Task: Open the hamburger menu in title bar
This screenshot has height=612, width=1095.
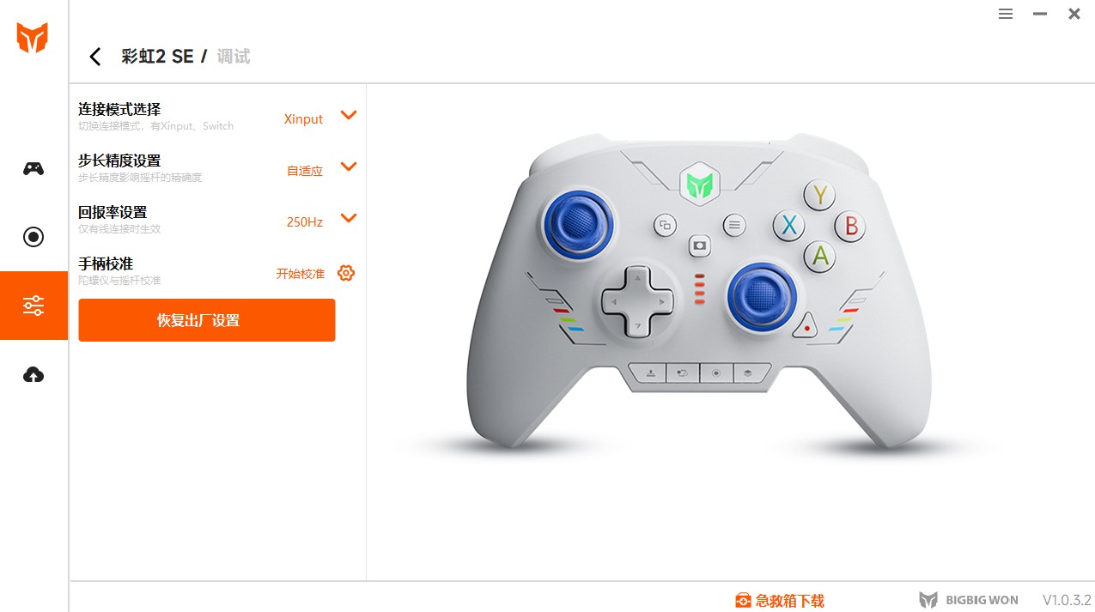Action: point(1006,14)
